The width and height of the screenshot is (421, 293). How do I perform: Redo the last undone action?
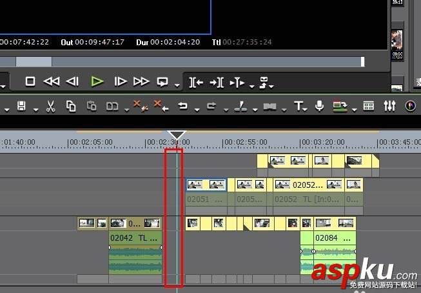211,106
